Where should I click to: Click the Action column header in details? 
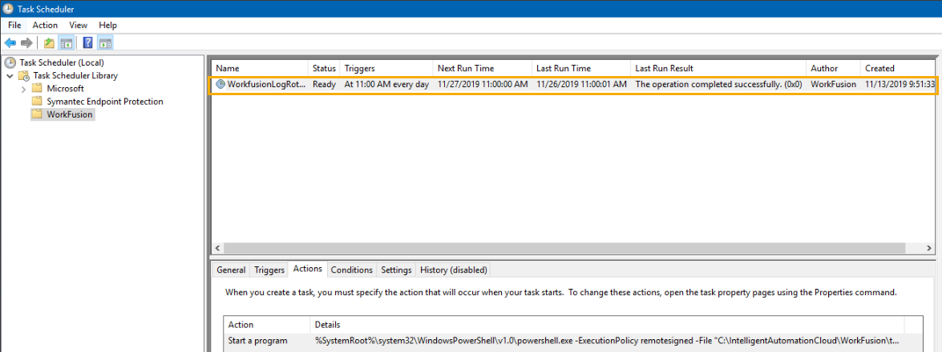pos(267,325)
